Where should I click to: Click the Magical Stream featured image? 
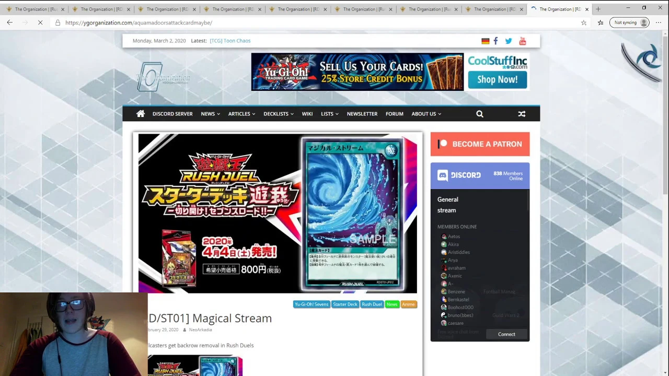[278, 213]
